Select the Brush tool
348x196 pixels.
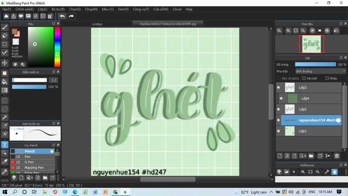point(4,27)
